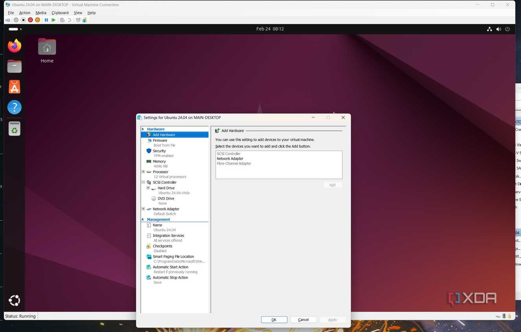Open the Trash dock icon
Screen dimensions: 521x332
click(15, 129)
